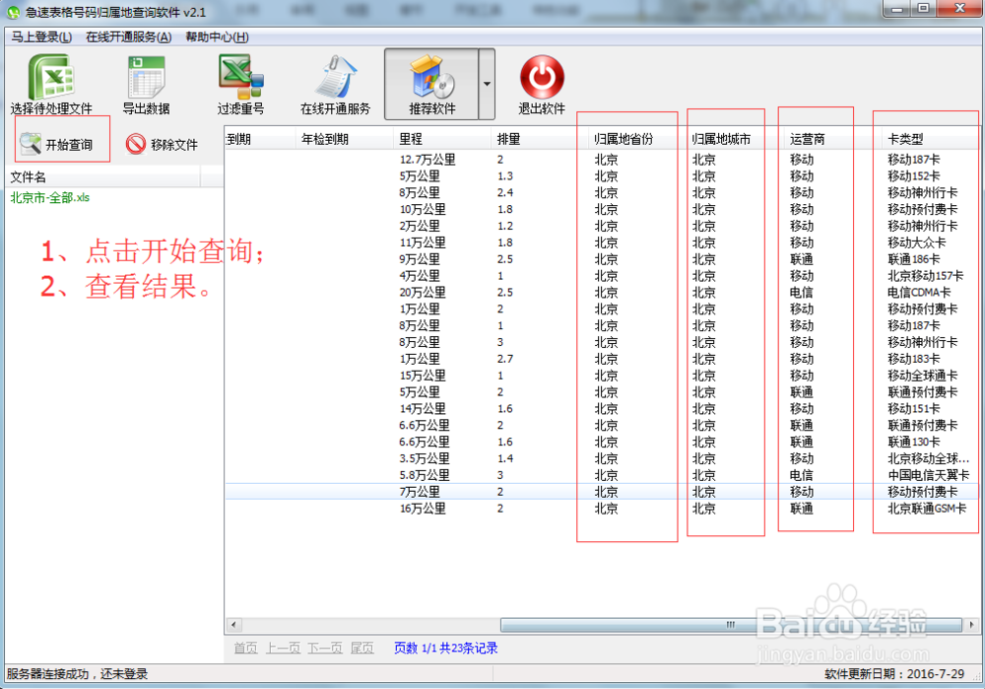The height and width of the screenshot is (689, 985).
Task: Click the 运营商 column header
Action: point(833,139)
